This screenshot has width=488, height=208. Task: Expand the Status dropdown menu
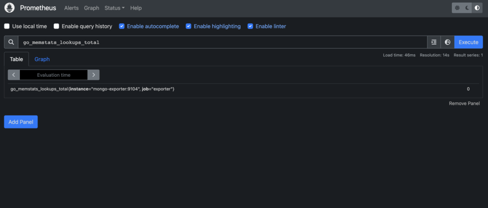coord(114,8)
